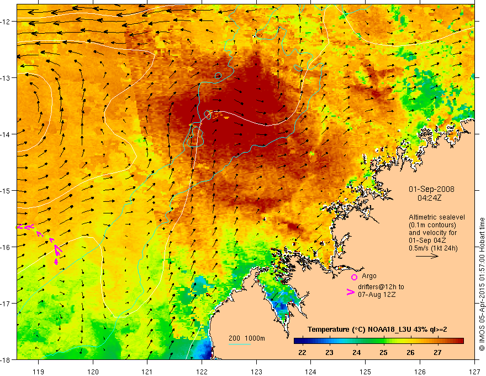The image size is (486, 376).
Task: Pick the dark blue end of the temperature colorbar
Action: pyautogui.click(x=298, y=341)
